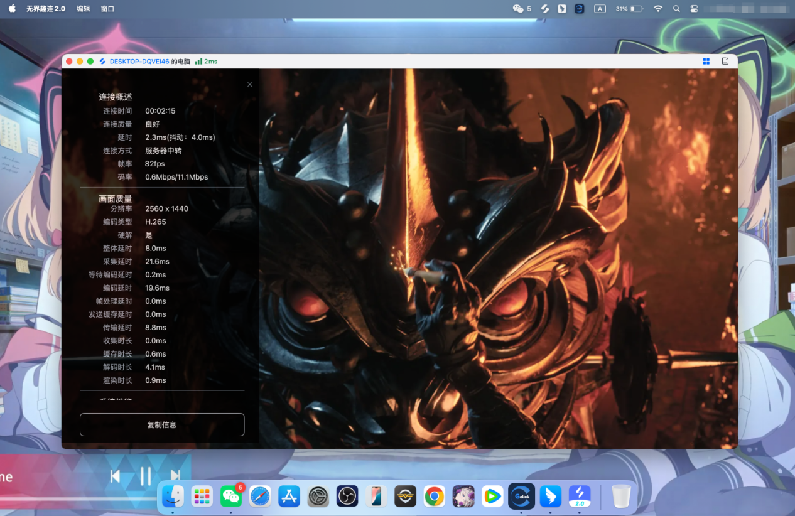Select the DESKTOP-DQVEI46 的电脑 title
The height and width of the screenshot is (516, 795).
[x=149, y=62]
